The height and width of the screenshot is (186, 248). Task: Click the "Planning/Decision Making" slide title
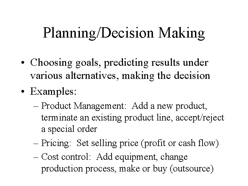(x=124, y=33)
